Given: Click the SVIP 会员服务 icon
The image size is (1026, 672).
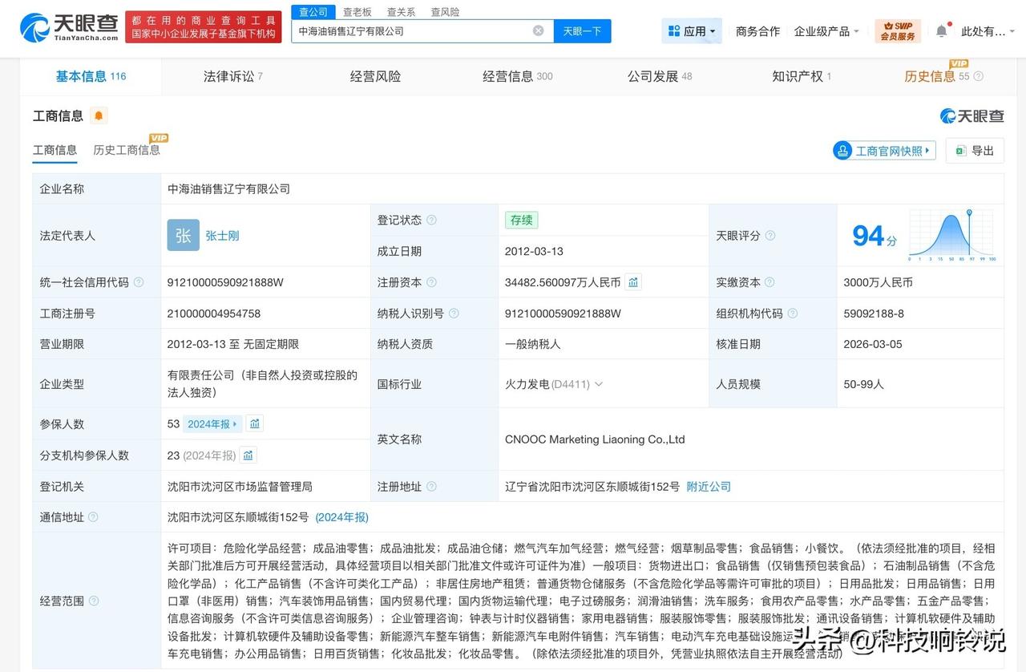Looking at the screenshot, I should click(x=897, y=32).
